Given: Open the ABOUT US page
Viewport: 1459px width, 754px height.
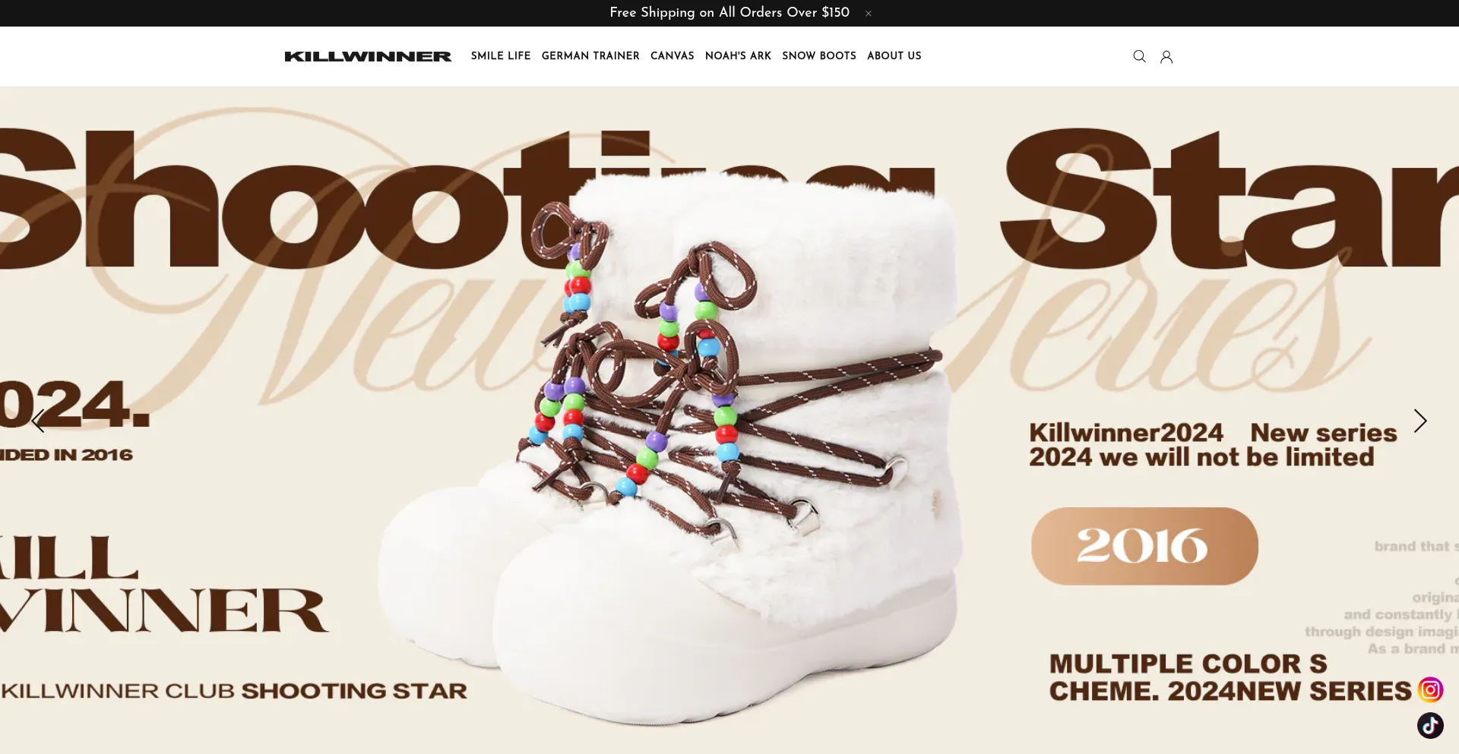Looking at the screenshot, I should (894, 55).
